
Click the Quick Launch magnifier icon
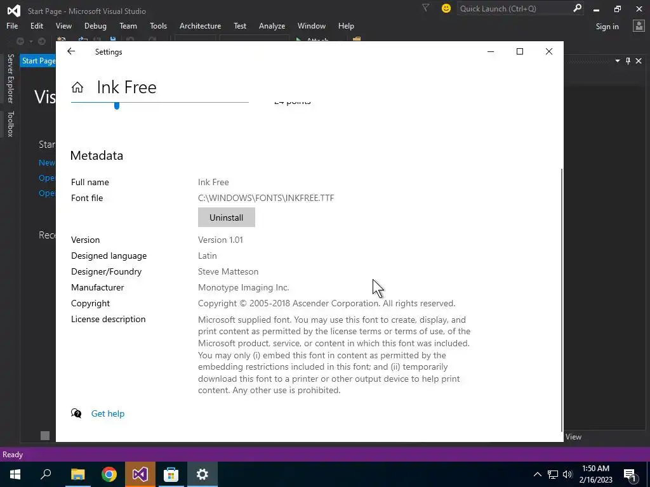577,8
